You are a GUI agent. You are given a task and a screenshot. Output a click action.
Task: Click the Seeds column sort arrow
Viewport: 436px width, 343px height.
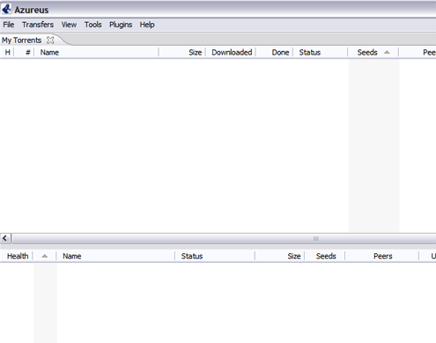(x=387, y=52)
